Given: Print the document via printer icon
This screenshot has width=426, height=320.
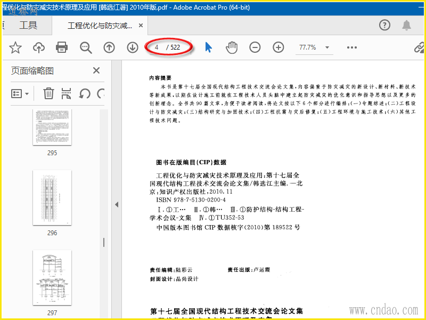Looking at the screenshot, I should point(62,47).
